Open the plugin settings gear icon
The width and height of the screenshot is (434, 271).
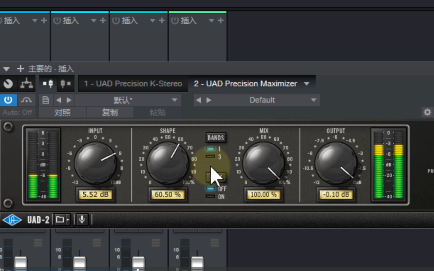pos(427,112)
